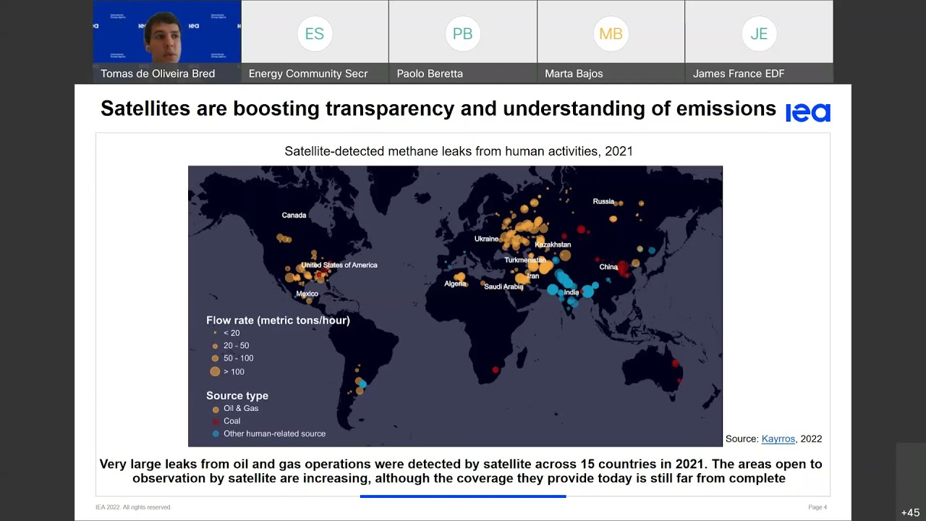The height and width of the screenshot is (521, 926).
Task: Click the red coal marker in South Africa
Action: tap(496, 370)
